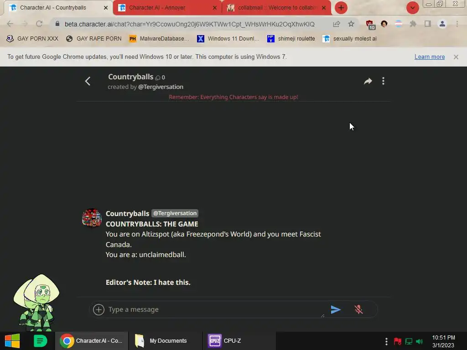Close the Character.AI - Annoyer tab

pos(215,8)
